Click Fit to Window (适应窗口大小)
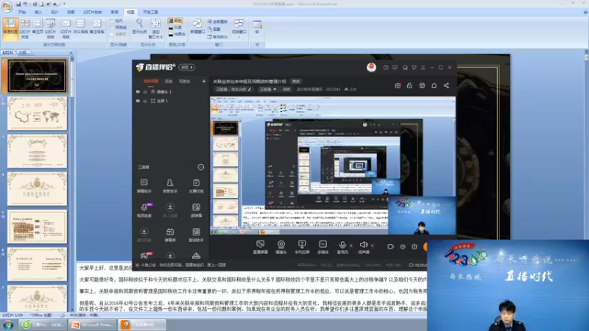Viewport: 589px width, 331px height. coord(155,28)
